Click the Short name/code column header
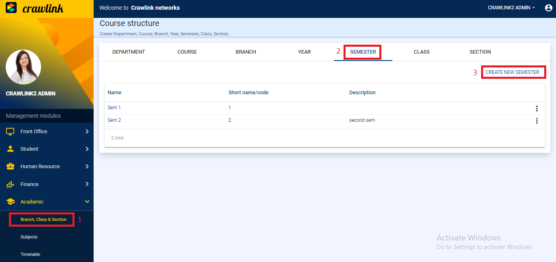Screen dimensions: 556x262 248,93
